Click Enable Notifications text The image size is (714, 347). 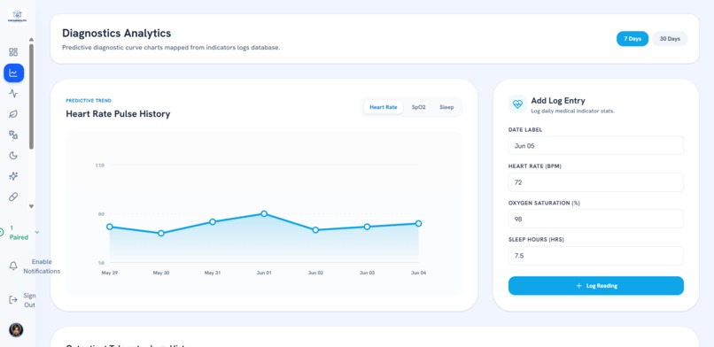pyautogui.click(x=42, y=266)
